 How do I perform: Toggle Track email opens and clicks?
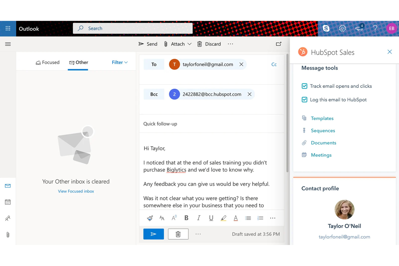pyautogui.click(x=304, y=86)
